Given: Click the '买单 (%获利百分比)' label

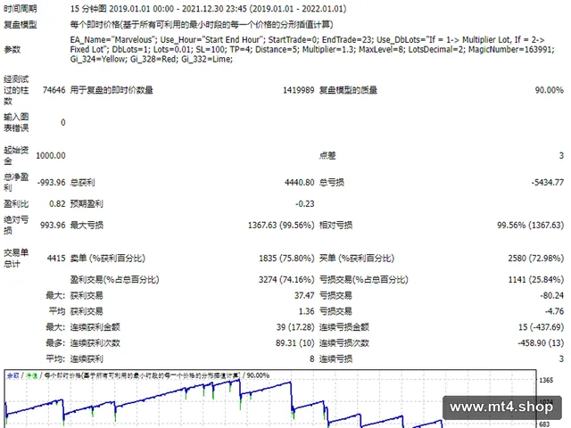Looking at the screenshot, I should (x=357, y=259).
